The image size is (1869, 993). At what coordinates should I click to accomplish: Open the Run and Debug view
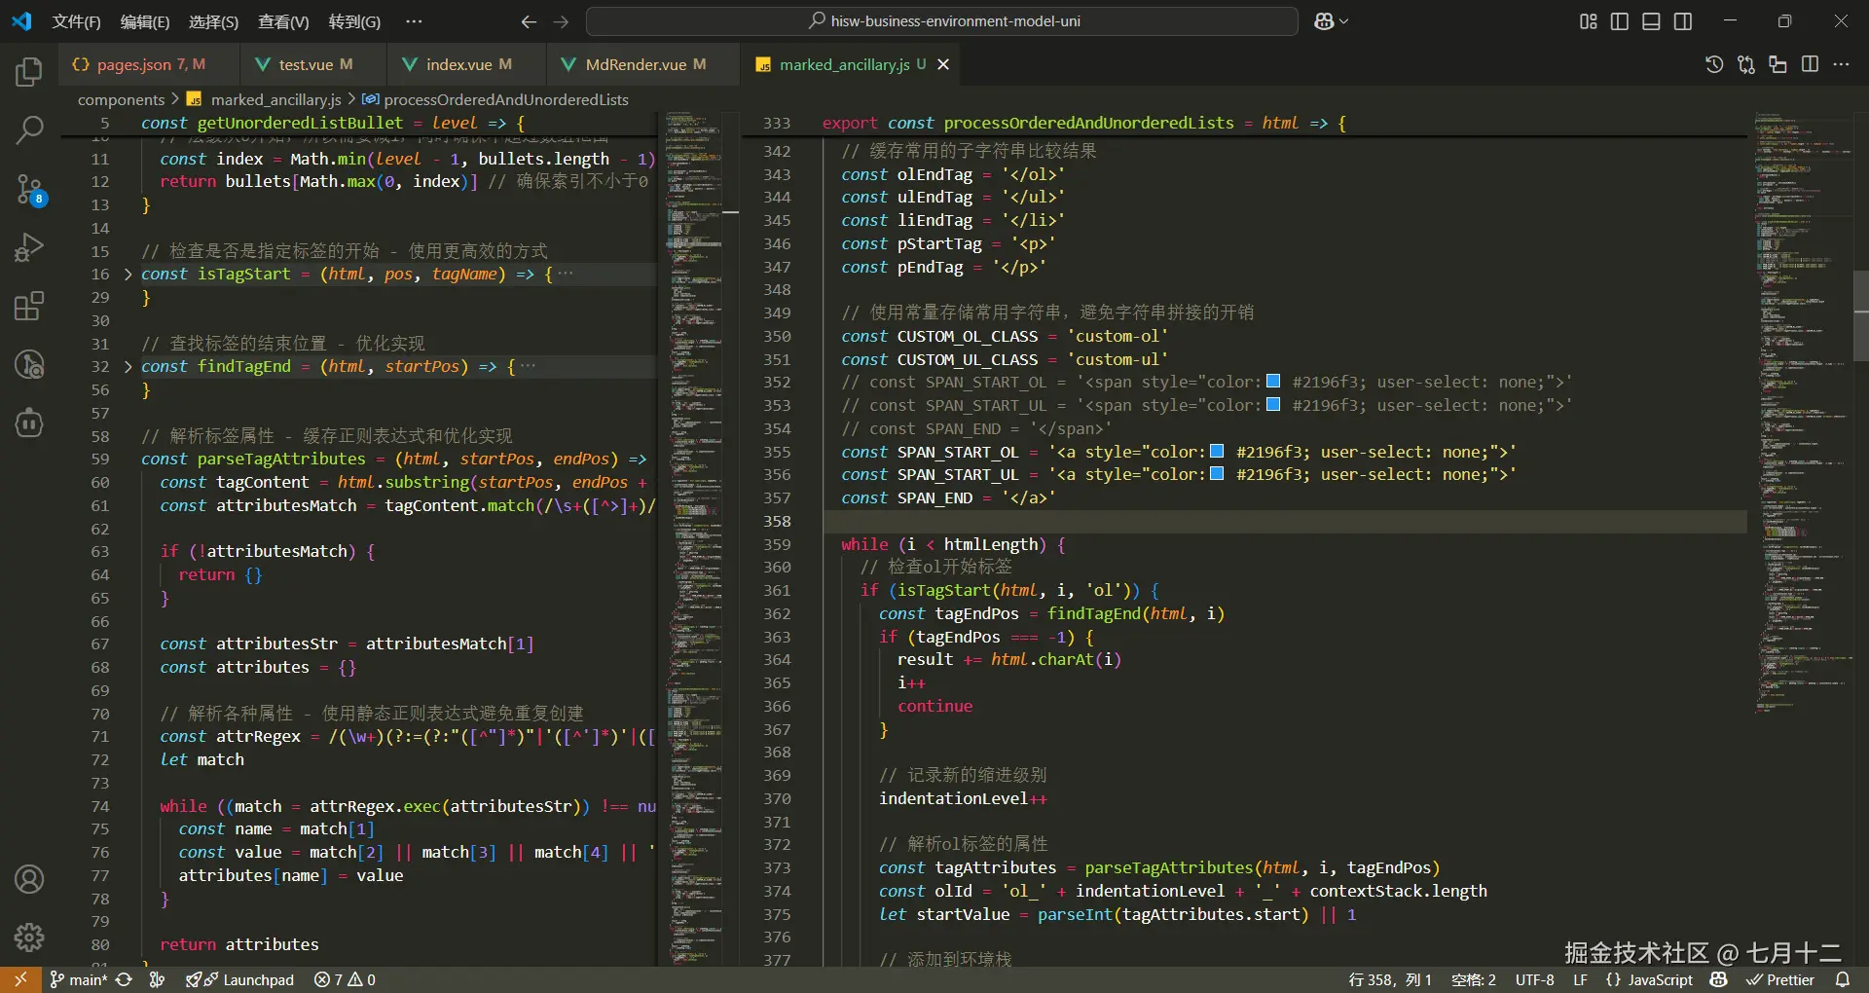tap(29, 248)
